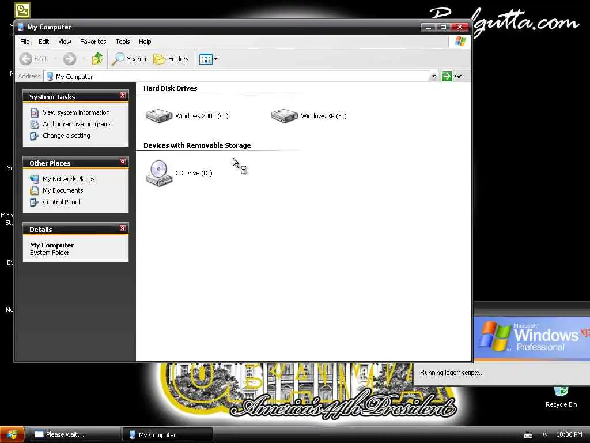Click the My Computer title bar icon
Screen dimensions: 590x443
click(21, 27)
